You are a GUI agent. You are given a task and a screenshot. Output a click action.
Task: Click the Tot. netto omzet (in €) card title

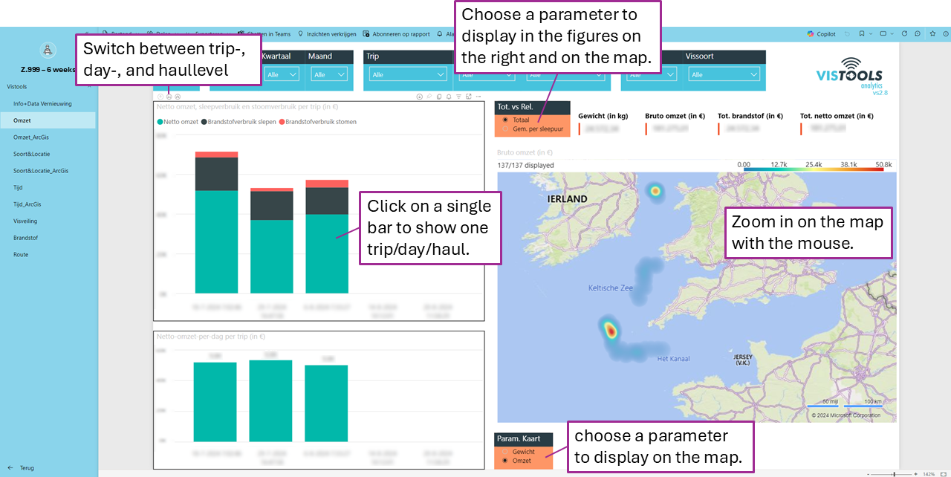[837, 116]
